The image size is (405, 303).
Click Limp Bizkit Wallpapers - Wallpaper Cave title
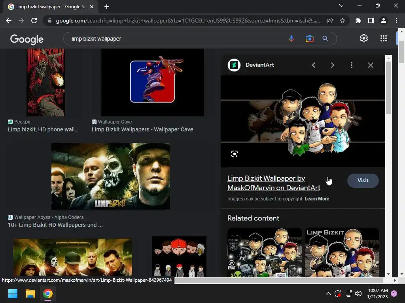pyautogui.click(x=142, y=129)
